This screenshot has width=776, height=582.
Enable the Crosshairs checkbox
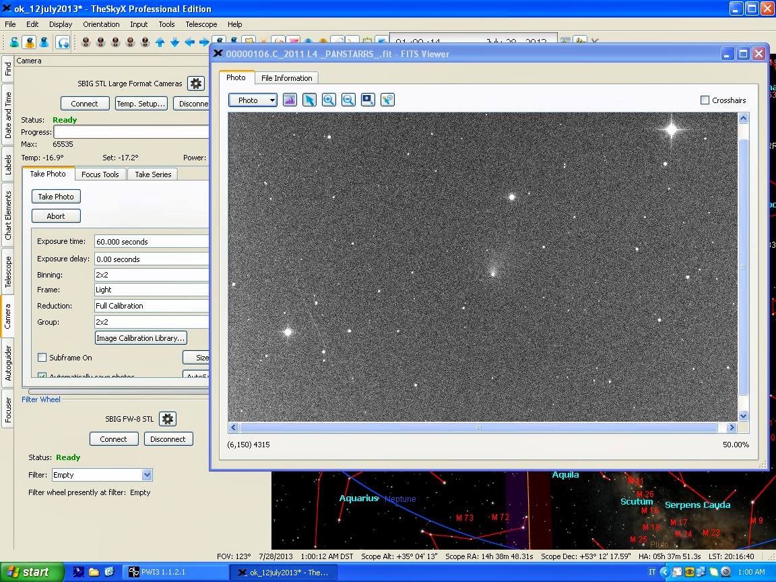coord(705,100)
